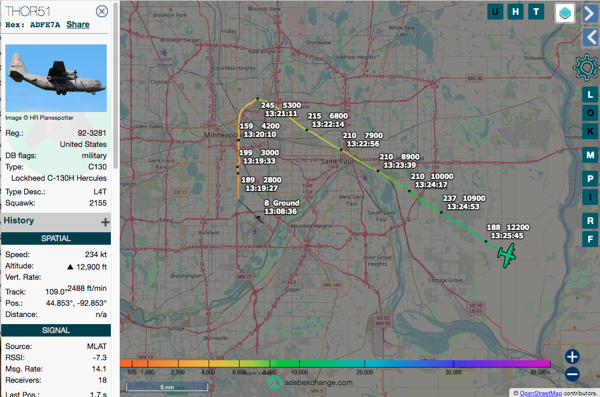Click the registration value 92-3281
This screenshot has height=397, width=600.
click(92, 133)
